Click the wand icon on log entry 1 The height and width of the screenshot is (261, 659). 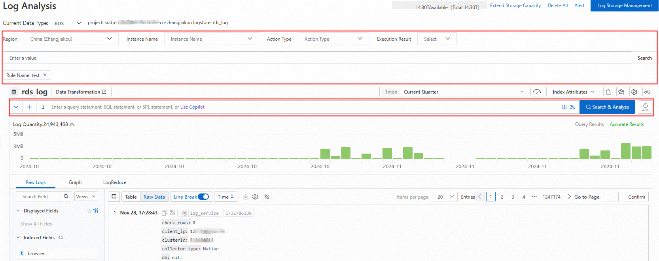[x=172, y=213]
